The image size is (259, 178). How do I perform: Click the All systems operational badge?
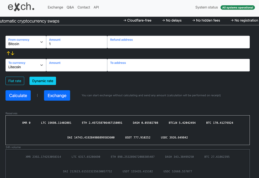point(238,7)
